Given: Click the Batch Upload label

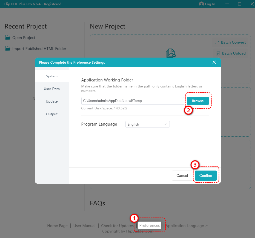Looking at the screenshot, I should pos(234,53).
